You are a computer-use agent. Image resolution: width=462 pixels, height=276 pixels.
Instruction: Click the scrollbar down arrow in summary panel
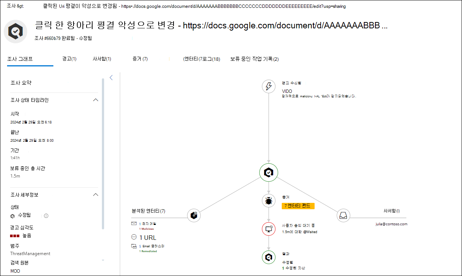tap(103, 260)
